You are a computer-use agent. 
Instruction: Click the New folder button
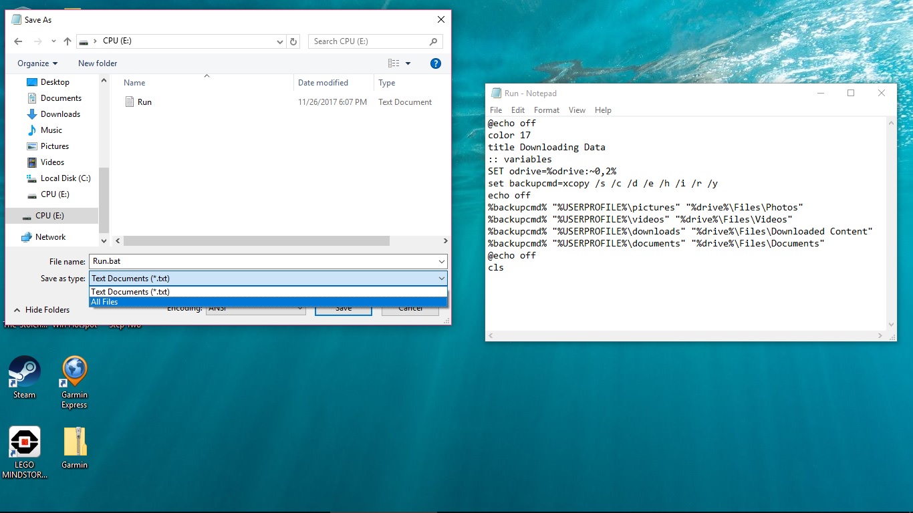(98, 63)
